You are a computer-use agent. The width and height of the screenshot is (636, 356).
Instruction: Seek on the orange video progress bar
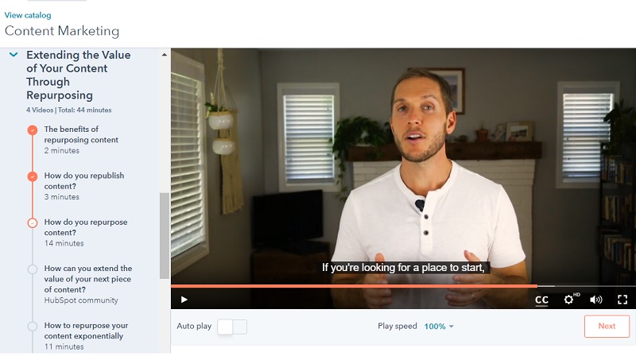click(x=354, y=286)
